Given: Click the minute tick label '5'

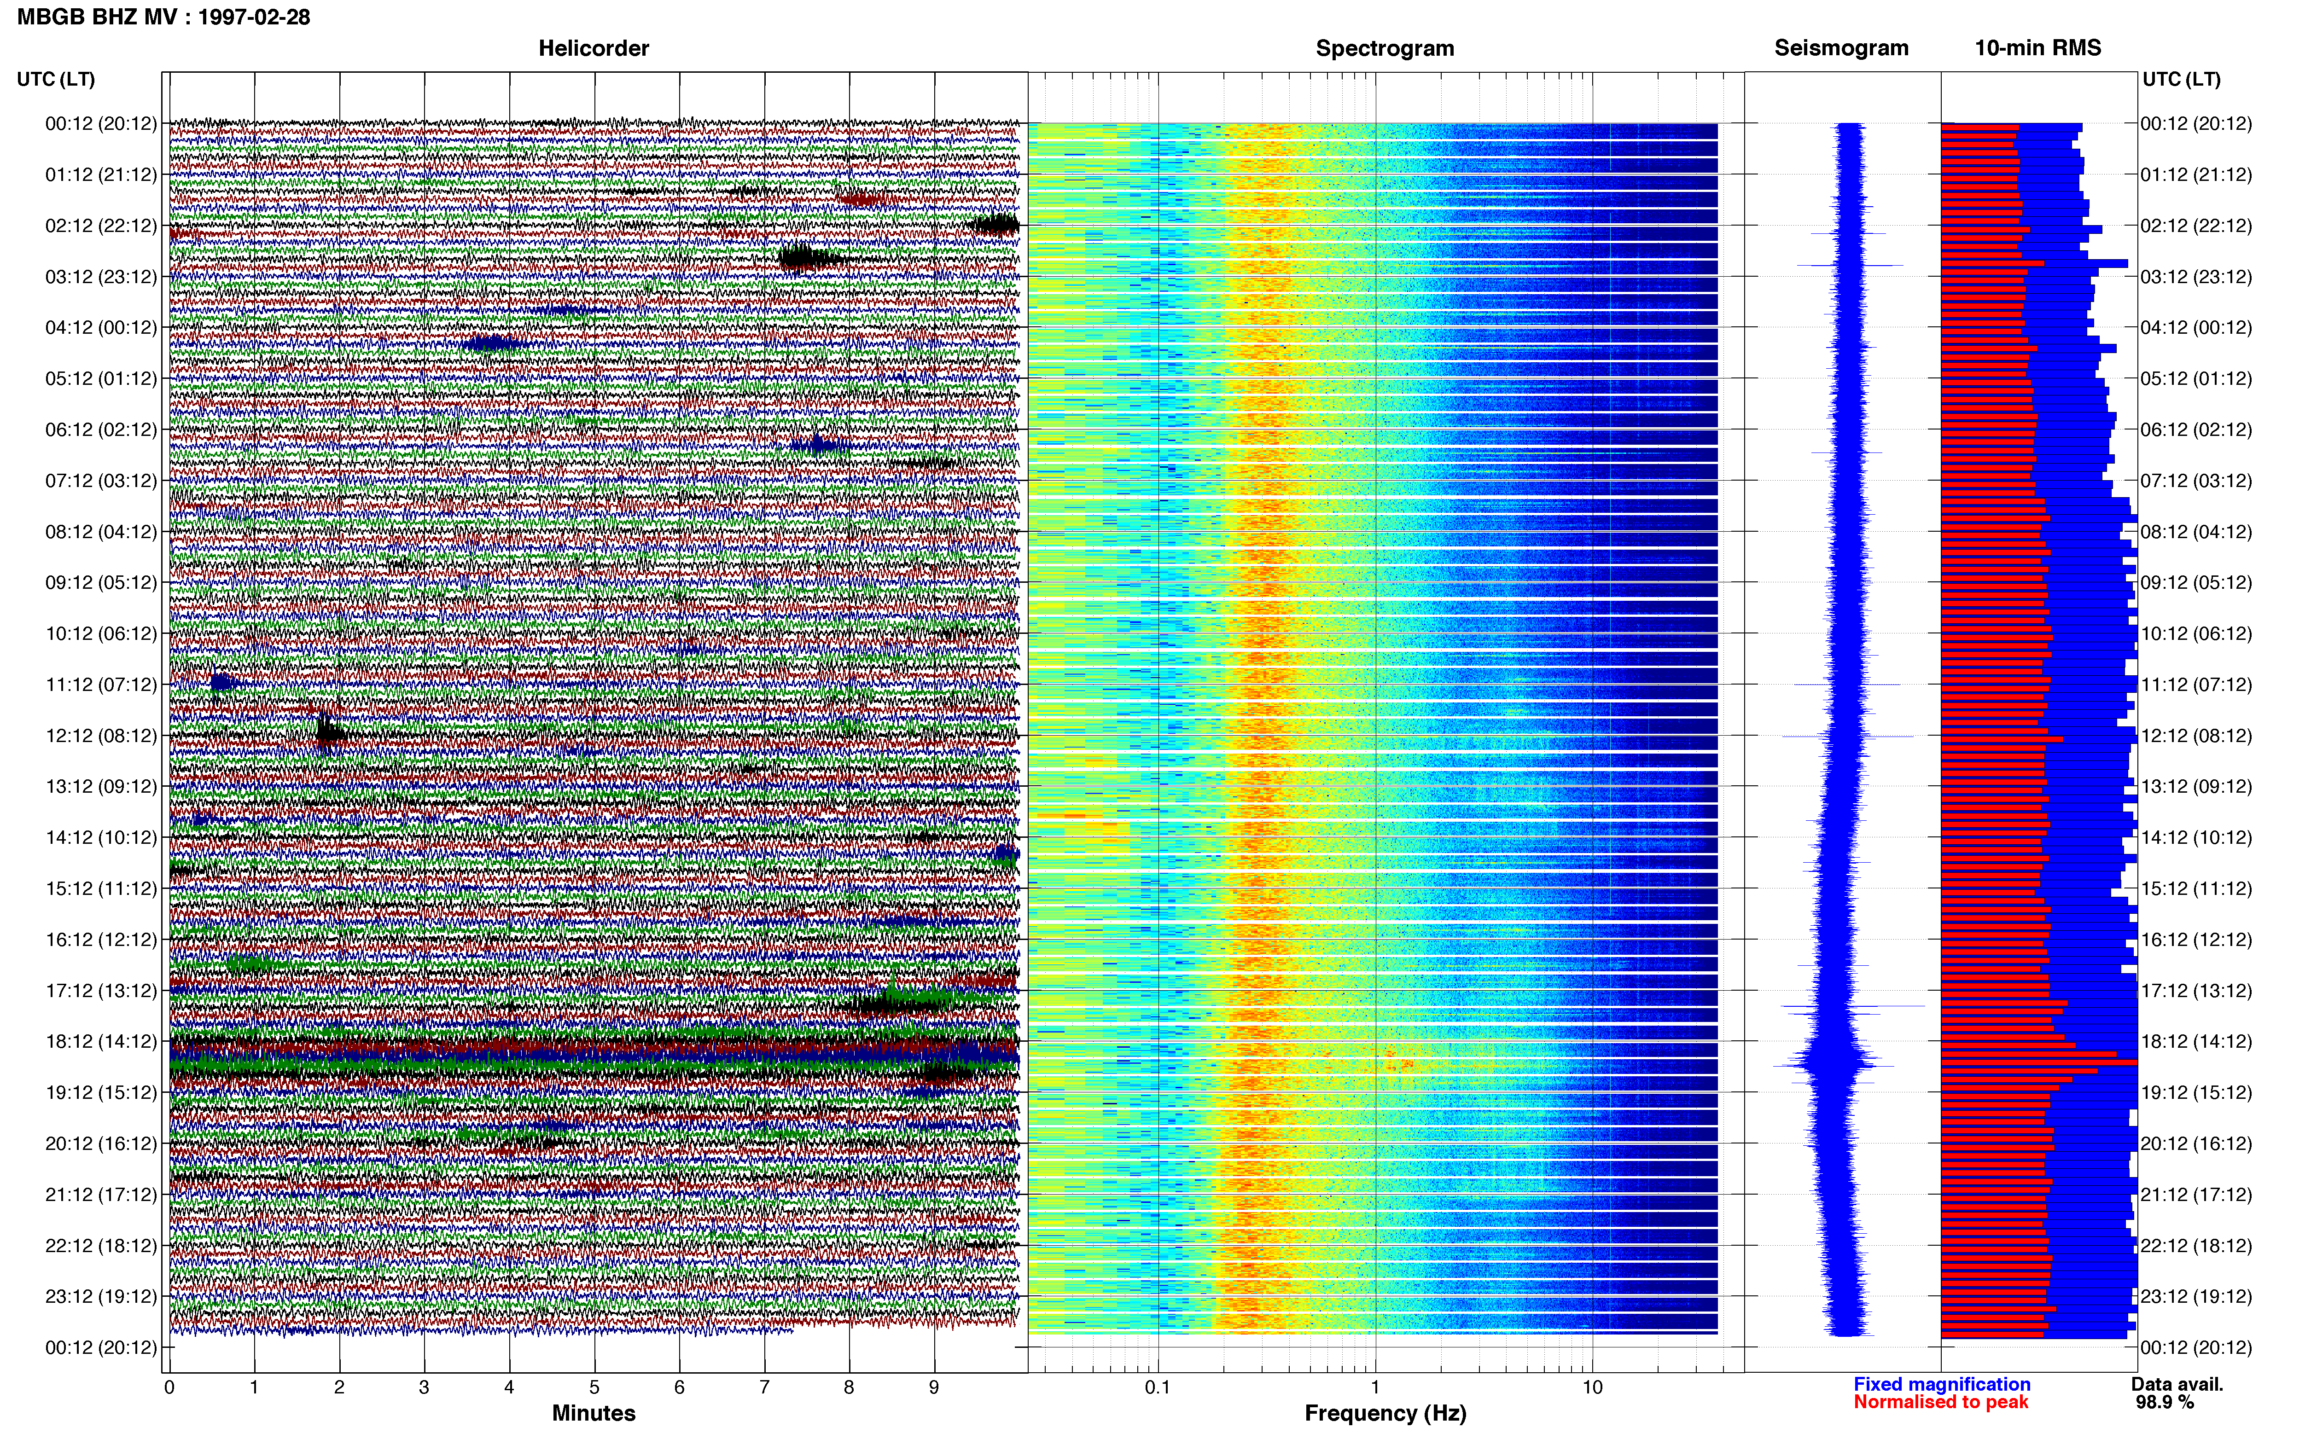Looking at the screenshot, I should click(x=594, y=1387).
